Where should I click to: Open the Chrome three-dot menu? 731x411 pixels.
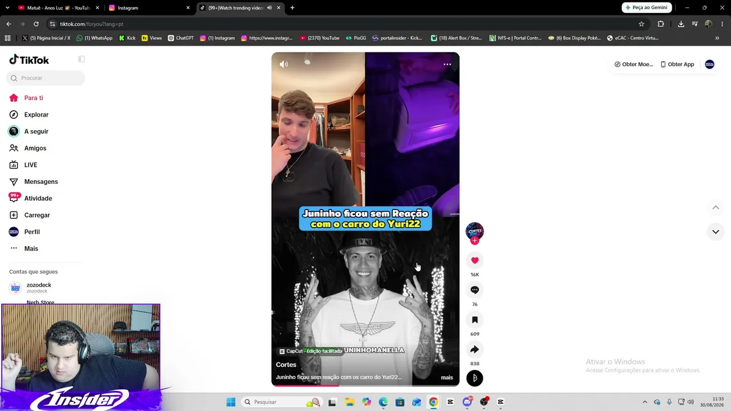click(x=722, y=24)
